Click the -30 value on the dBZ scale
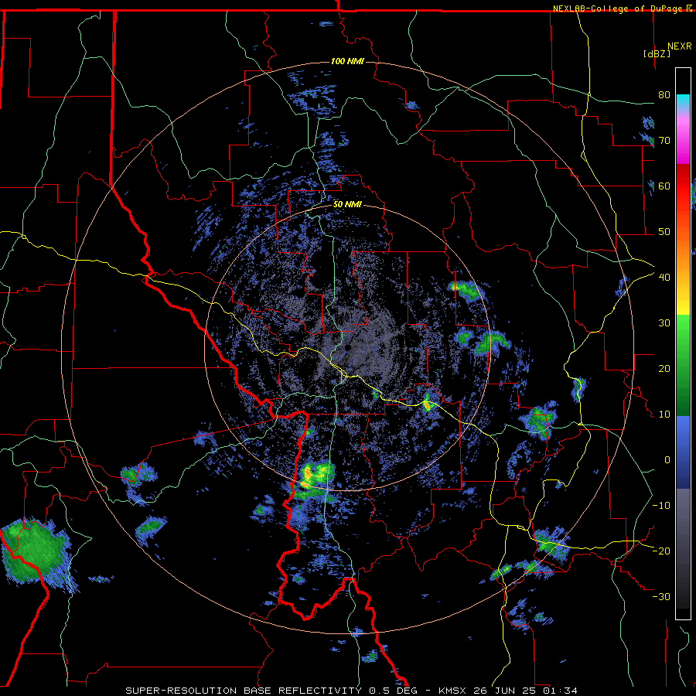This screenshot has width=696, height=696. coord(661,597)
